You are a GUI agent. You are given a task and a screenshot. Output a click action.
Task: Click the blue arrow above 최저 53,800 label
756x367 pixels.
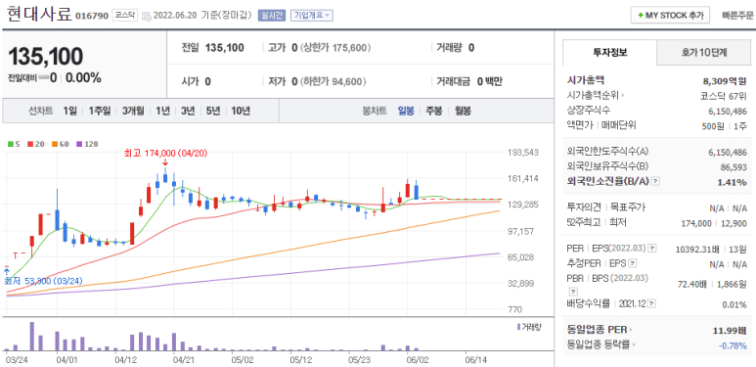(x=7, y=272)
